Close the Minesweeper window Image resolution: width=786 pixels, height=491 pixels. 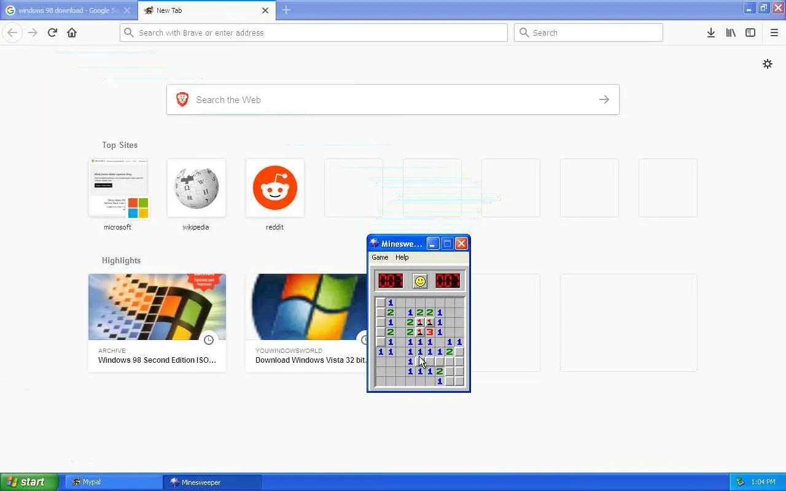(461, 244)
